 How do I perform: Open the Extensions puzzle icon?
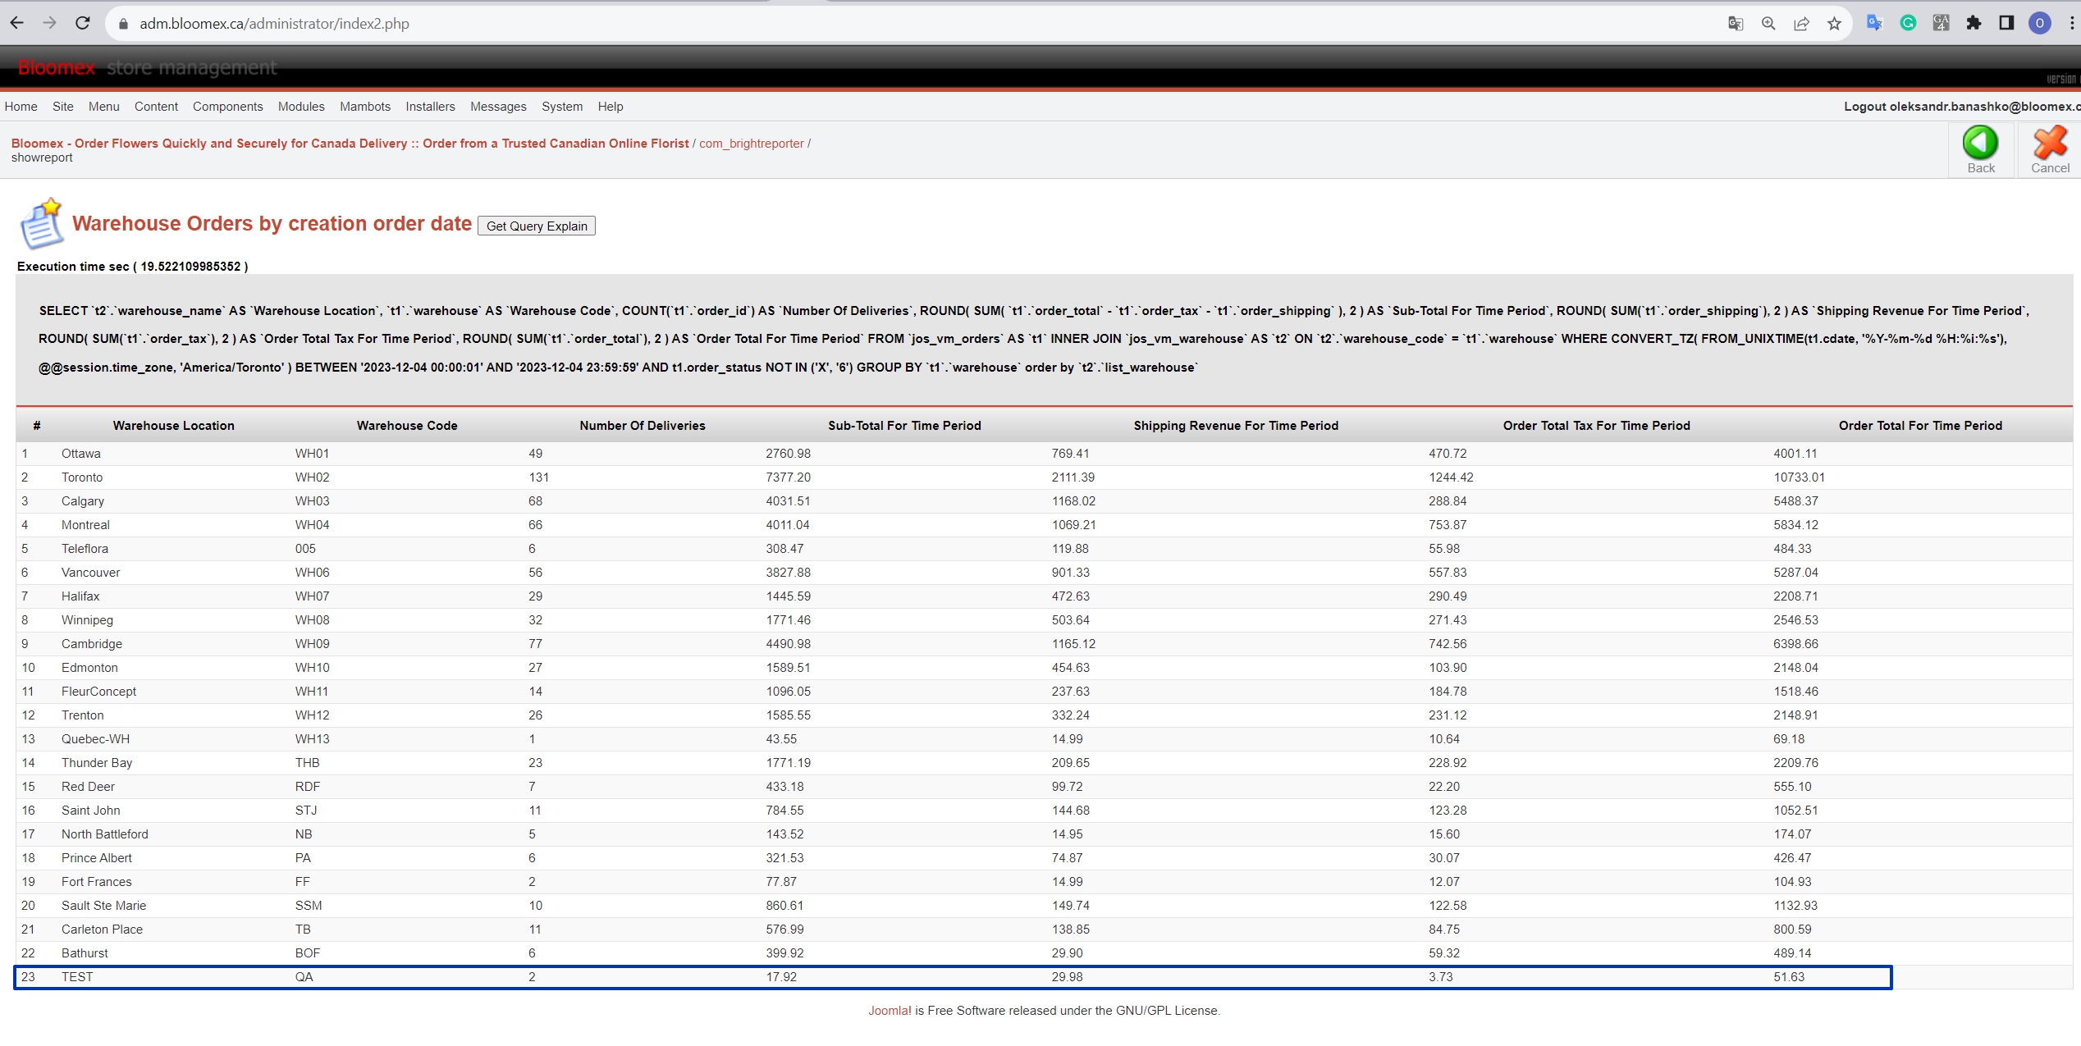point(1974,23)
